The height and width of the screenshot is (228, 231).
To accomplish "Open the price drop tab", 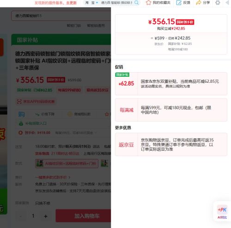I will pos(45,114).
